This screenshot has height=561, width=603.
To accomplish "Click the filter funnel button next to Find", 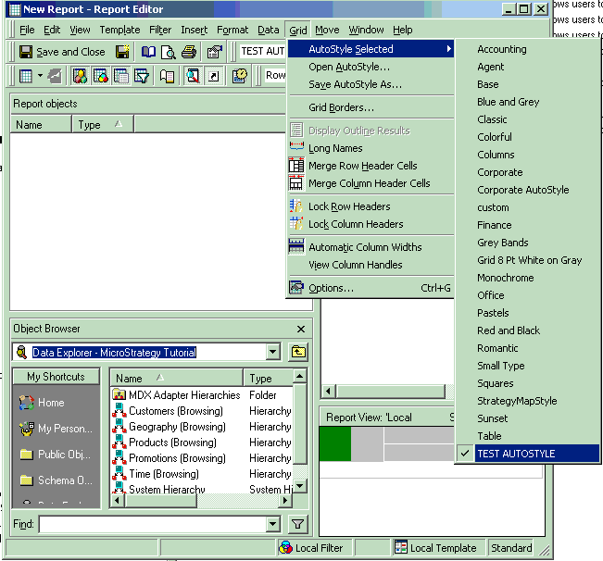I will click(297, 524).
